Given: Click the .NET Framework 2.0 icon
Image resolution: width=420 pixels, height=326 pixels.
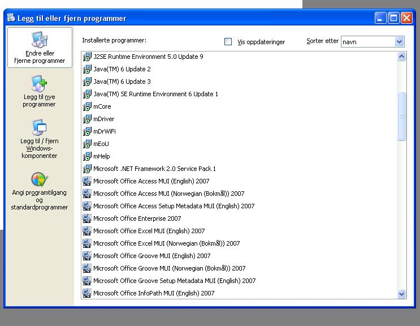Looking at the screenshot, I should [87, 169].
